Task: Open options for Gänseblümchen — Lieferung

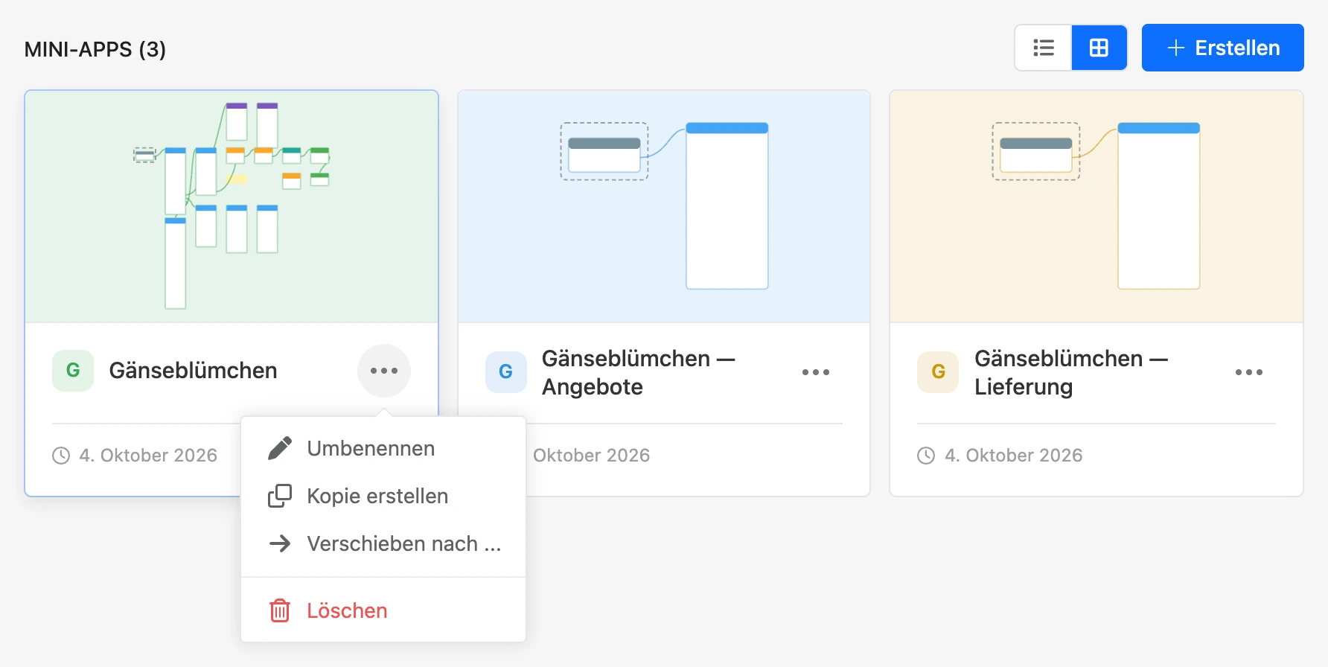Action: pos(1249,372)
